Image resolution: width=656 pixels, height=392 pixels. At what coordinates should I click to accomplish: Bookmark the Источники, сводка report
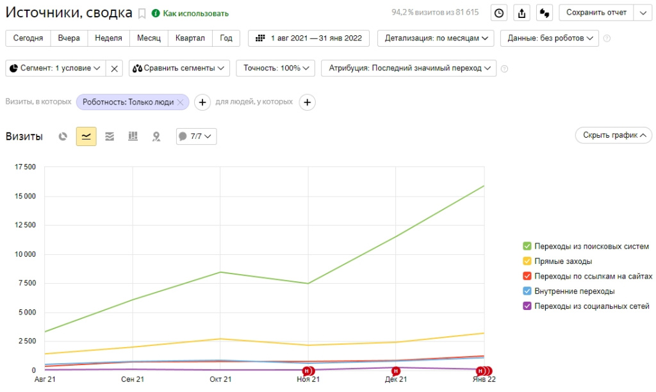pyautogui.click(x=142, y=13)
